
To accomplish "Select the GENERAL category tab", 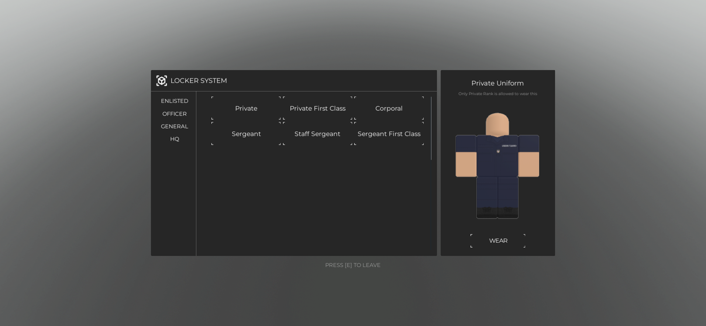I will 175,126.
